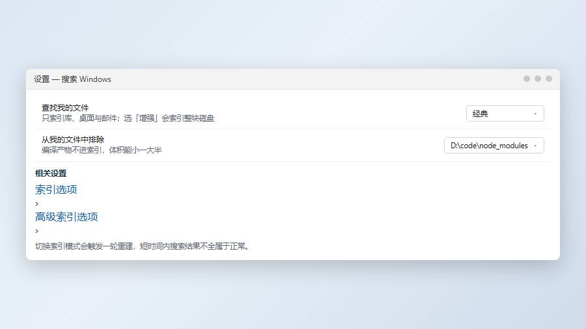Click the 相关设置 heading
The width and height of the screenshot is (586, 329).
(51, 174)
